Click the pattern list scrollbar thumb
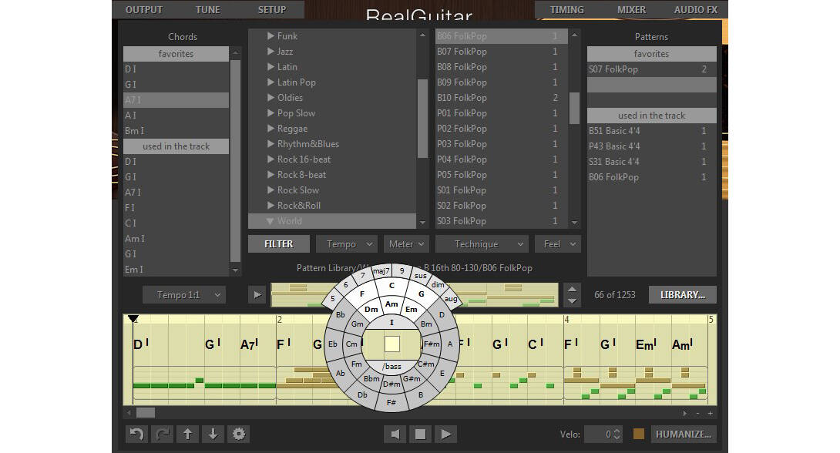The image size is (840, 453). [x=574, y=108]
